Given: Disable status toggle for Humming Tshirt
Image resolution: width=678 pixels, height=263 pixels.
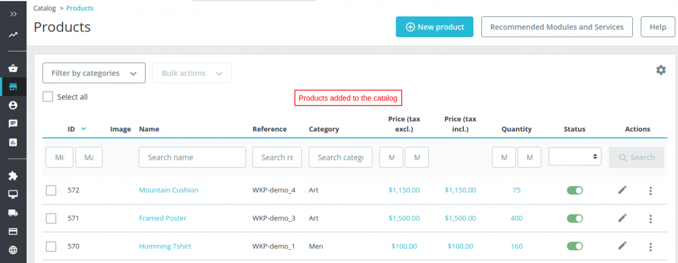Looking at the screenshot, I should pyautogui.click(x=575, y=246).
